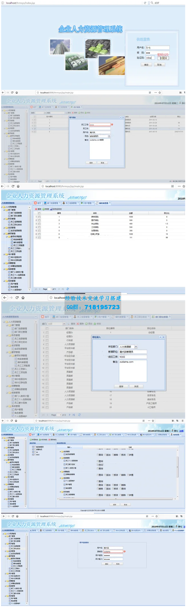Click 保存 in 用户添加 dialog
186x607 pixels.
coord(91,163)
